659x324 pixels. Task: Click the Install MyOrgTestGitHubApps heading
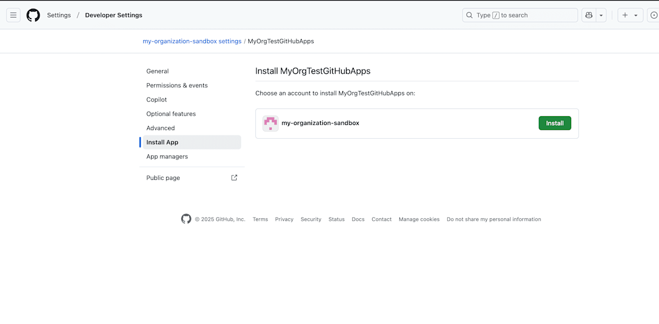tap(313, 71)
